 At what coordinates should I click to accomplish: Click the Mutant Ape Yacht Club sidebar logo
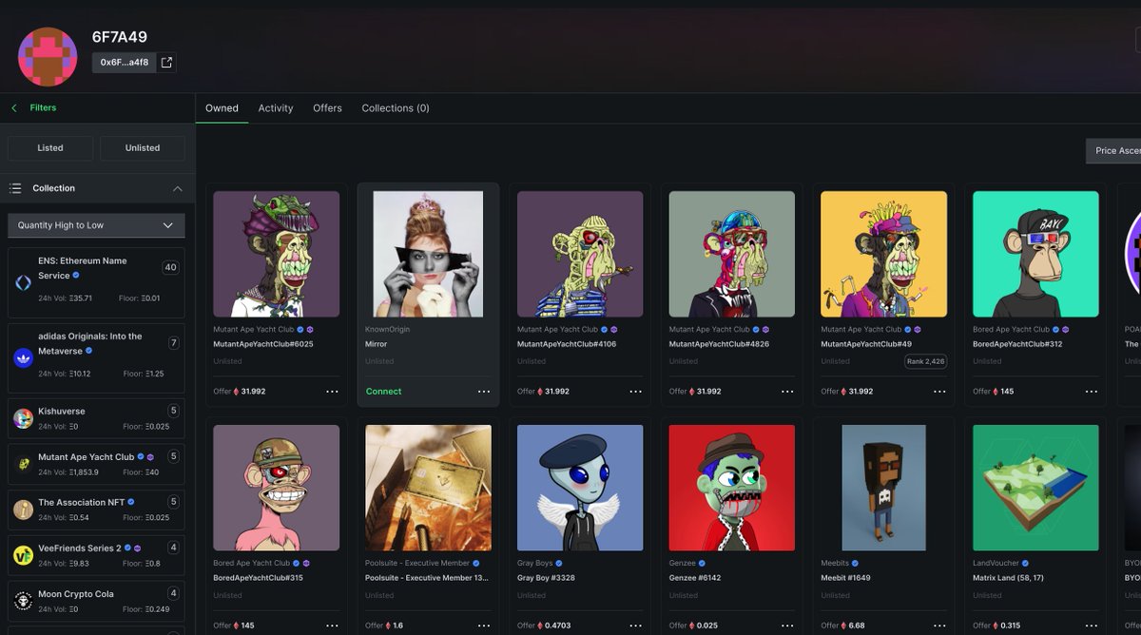(x=23, y=464)
